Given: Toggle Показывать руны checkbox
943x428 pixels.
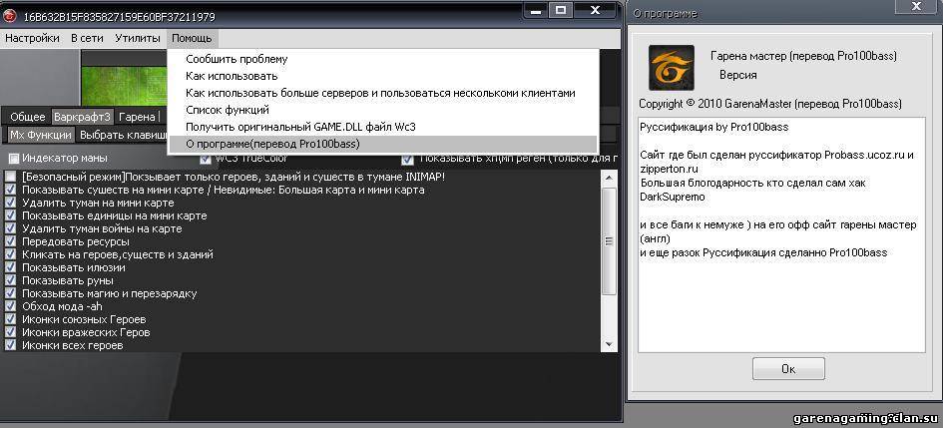Looking at the screenshot, I should point(10,280).
